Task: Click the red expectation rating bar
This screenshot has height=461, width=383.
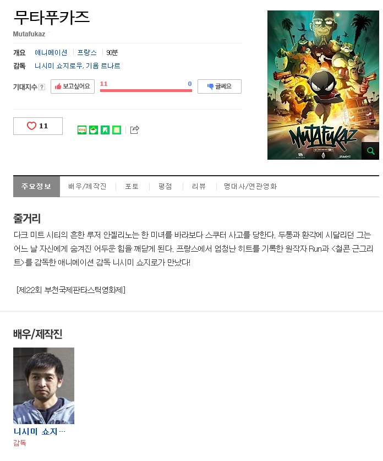Action: pyautogui.click(x=146, y=90)
